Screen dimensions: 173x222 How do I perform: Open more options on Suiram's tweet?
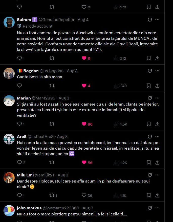pos(157,19)
